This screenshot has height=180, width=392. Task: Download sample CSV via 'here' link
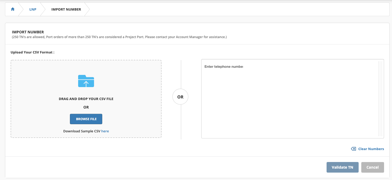tap(105, 131)
